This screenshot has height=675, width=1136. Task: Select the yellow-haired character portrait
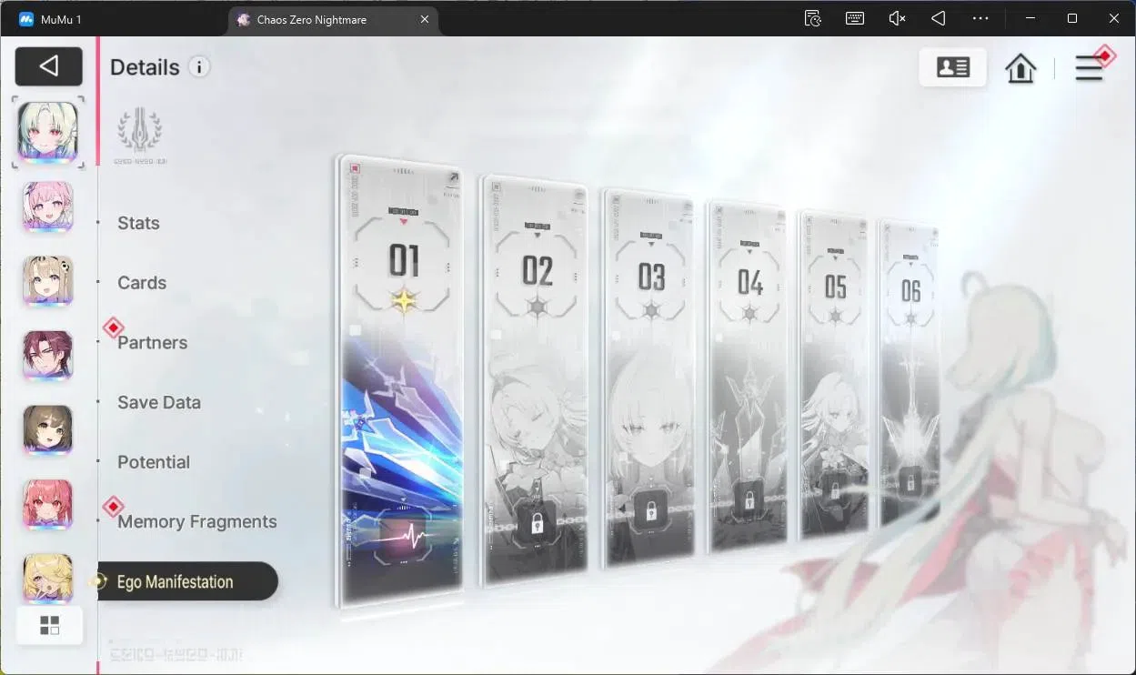[x=48, y=578]
